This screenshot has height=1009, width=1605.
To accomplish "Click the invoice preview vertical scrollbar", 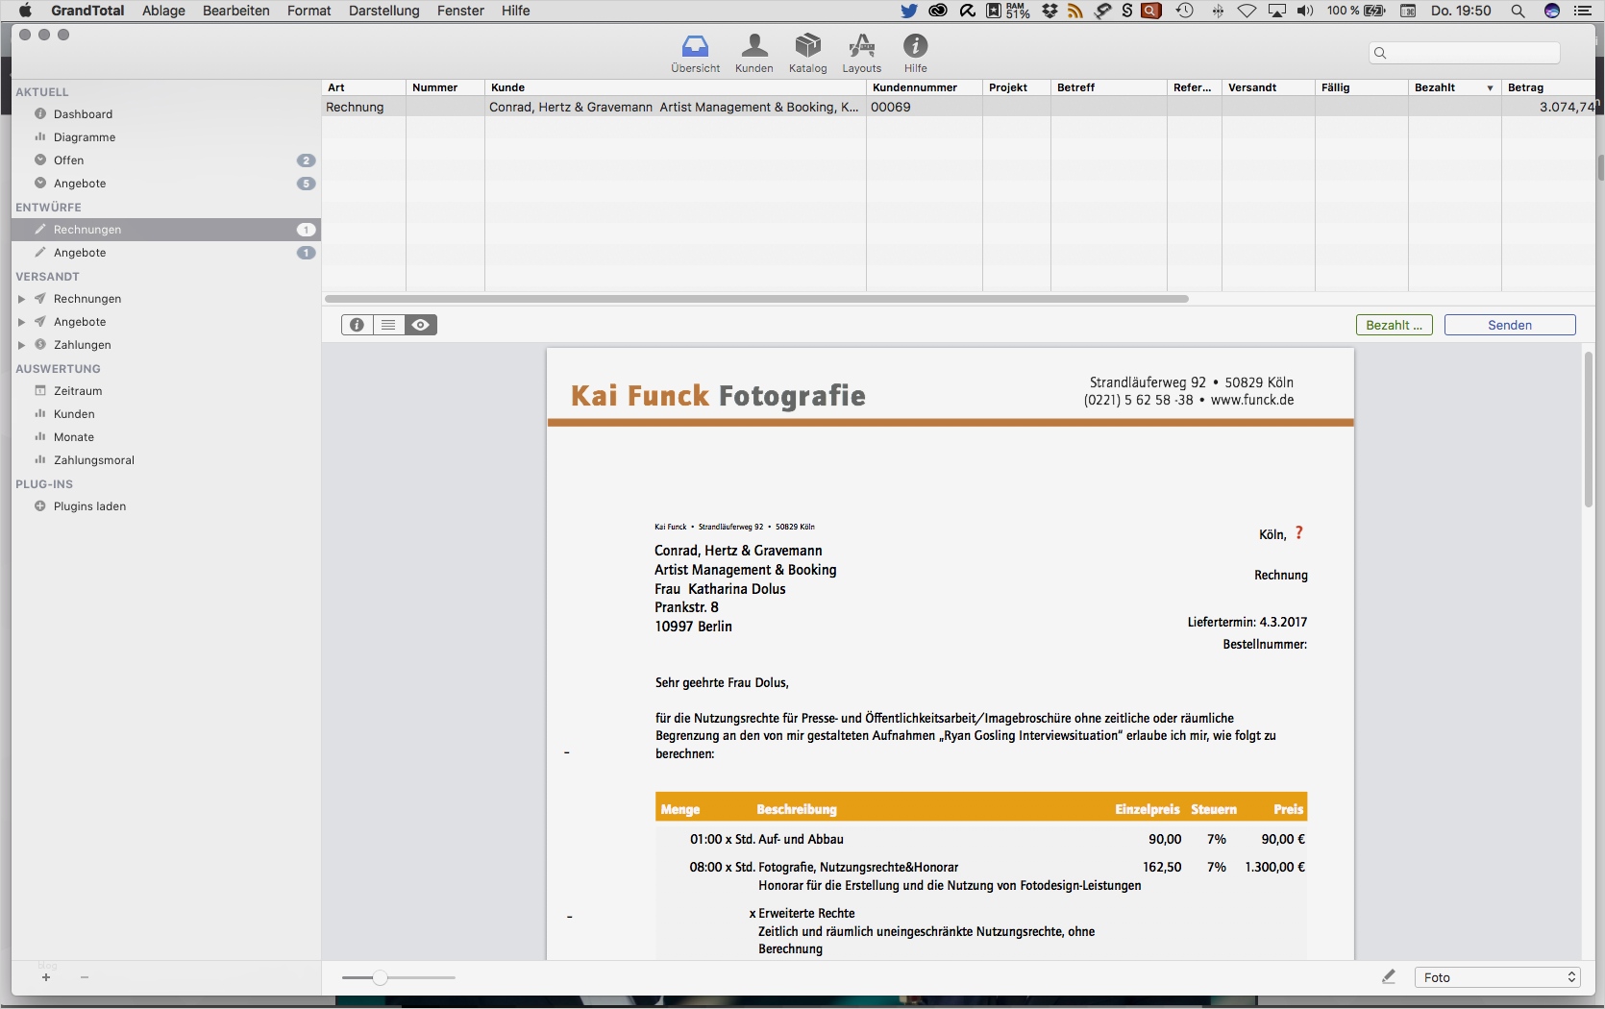I will 1589,431.
